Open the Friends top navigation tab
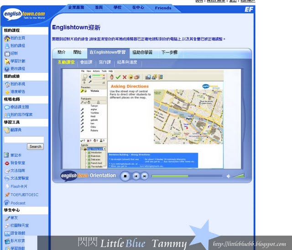This screenshot has width=292, height=250. tap(163, 8)
